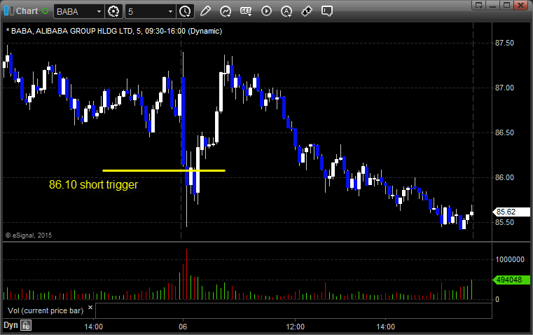Click the 86.00 price axis label
The height and width of the screenshot is (335, 533).
(x=504, y=177)
